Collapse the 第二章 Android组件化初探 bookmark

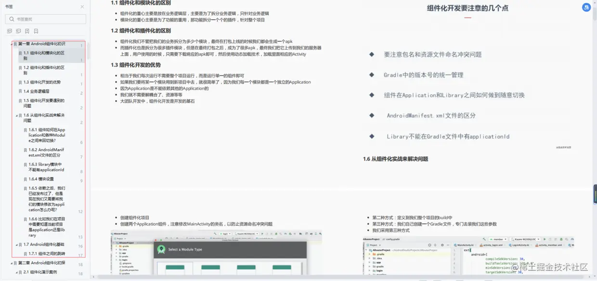point(11,263)
